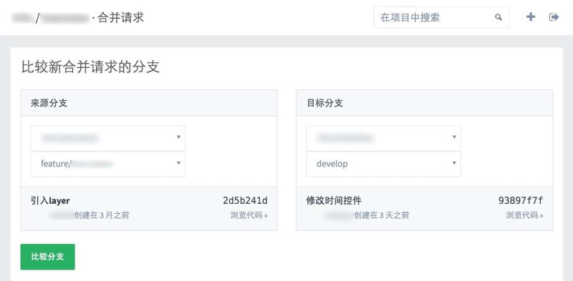Click the 来源分支 panel header
The height and width of the screenshot is (281, 573).
point(149,103)
